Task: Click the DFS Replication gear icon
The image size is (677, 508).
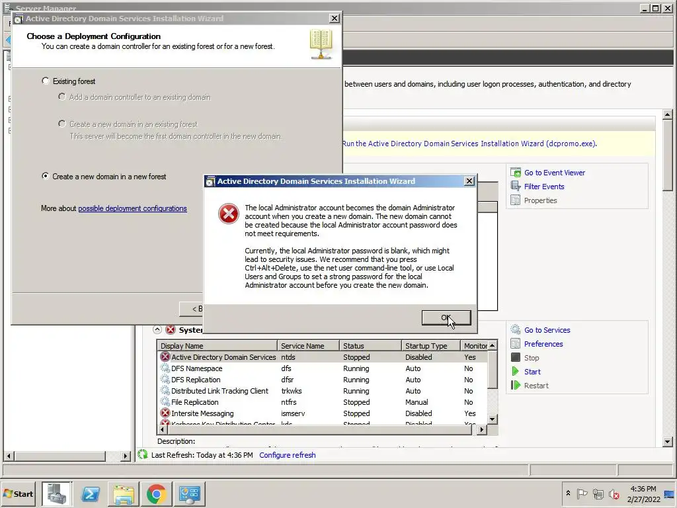Action: (165, 379)
